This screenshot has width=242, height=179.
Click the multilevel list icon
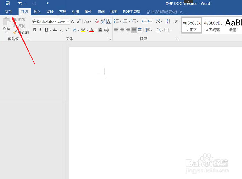[134, 21]
